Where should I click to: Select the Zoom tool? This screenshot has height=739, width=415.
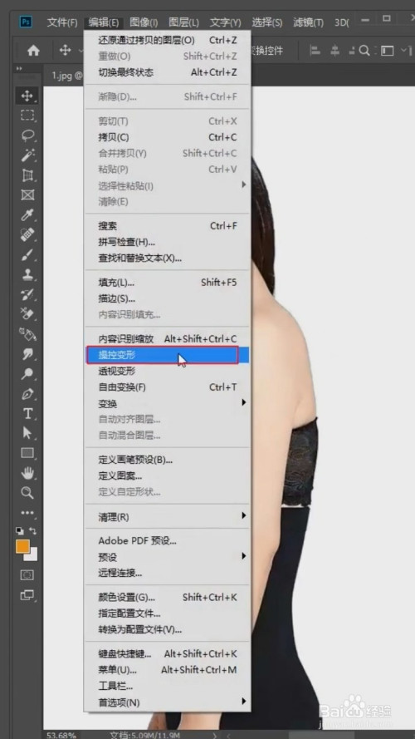pos(27,492)
